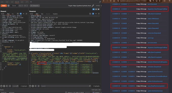
Task: Reload the Subscan browser page
Action: click(111, 1)
